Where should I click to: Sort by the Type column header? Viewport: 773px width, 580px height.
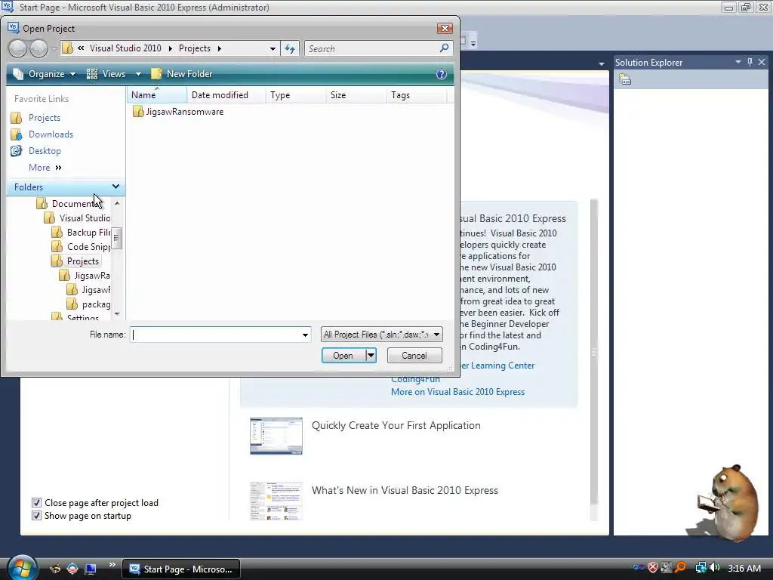296,94
